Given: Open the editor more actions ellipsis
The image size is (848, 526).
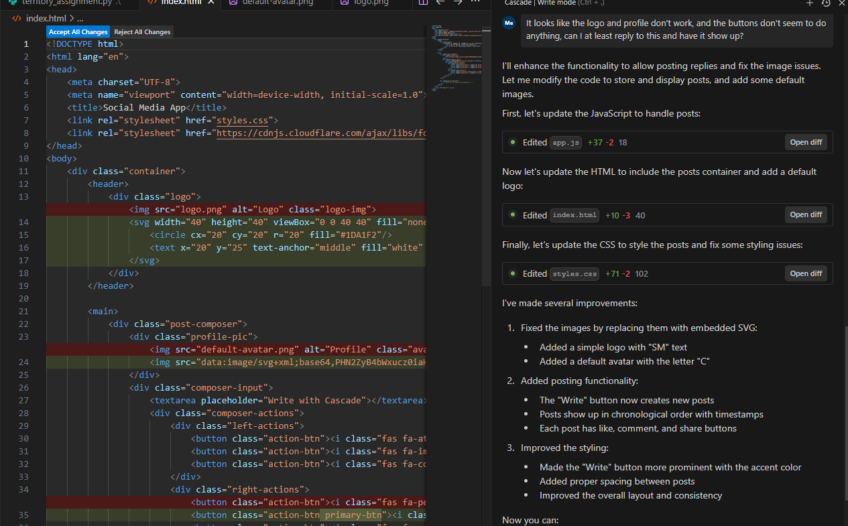Looking at the screenshot, I should click(x=475, y=3).
